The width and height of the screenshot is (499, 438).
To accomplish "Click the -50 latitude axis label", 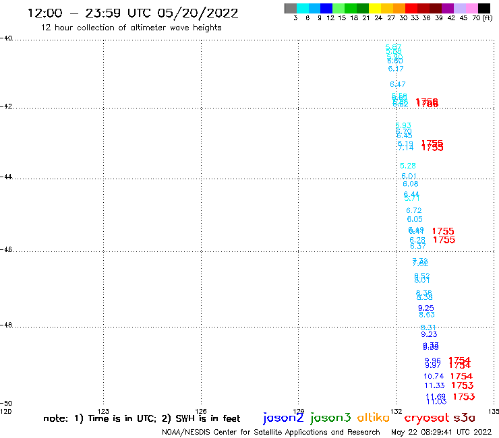I will [6, 404].
